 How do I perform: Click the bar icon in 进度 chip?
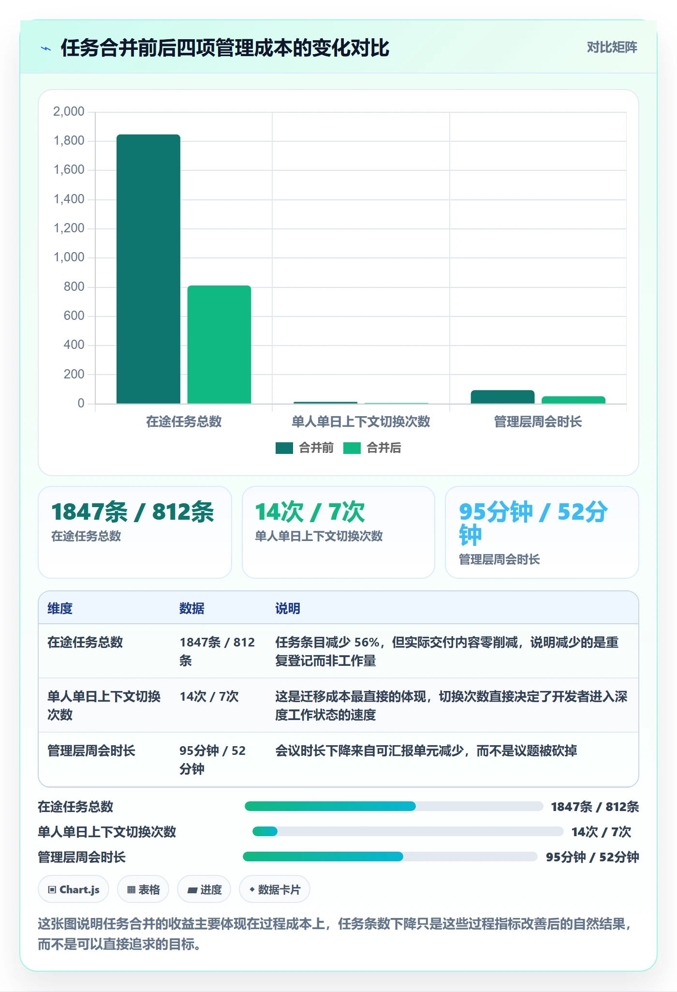[192, 890]
